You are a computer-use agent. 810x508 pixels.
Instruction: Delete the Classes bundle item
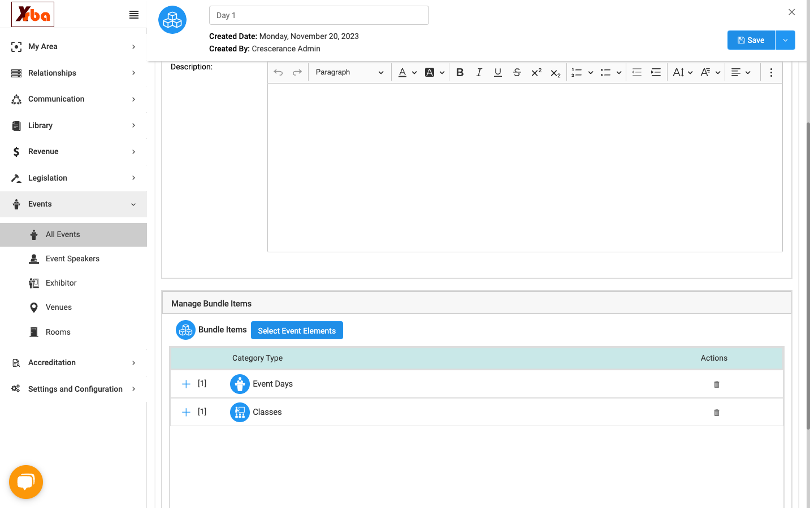coord(717,413)
